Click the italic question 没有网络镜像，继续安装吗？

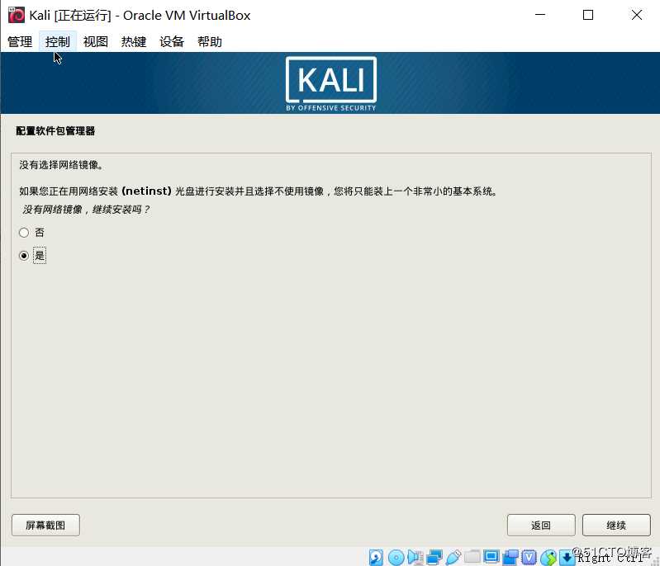point(86,210)
